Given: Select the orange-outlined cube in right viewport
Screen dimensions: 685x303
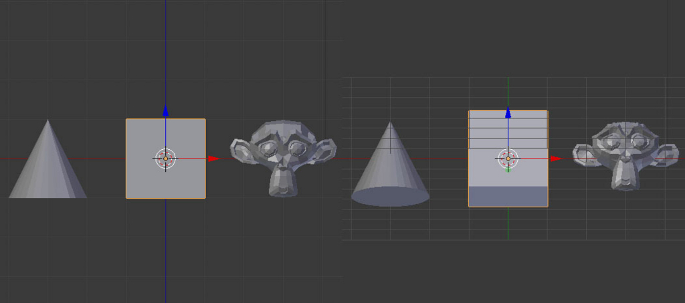Looking at the screenshot, I should 508,159.
